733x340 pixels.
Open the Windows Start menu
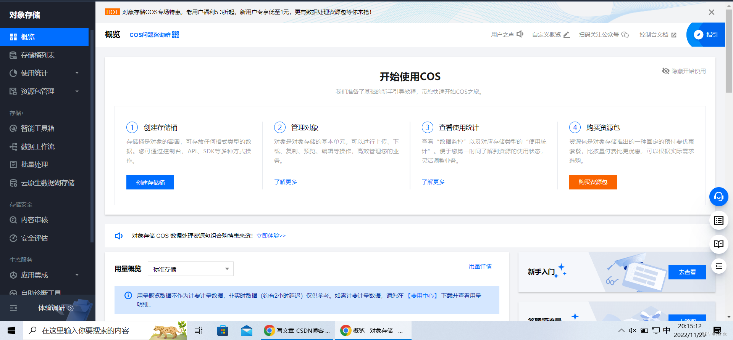(x=11, y=330)
